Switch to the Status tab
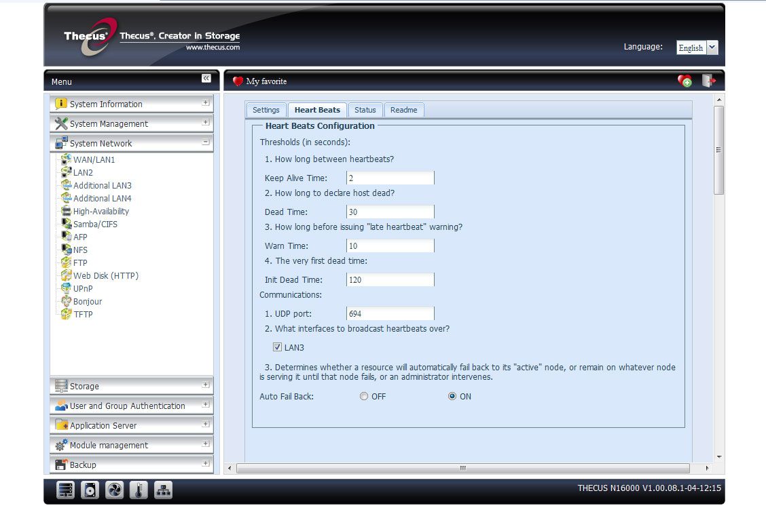Image resolution: width=766 pixels, height=510 pixels. 365,110
